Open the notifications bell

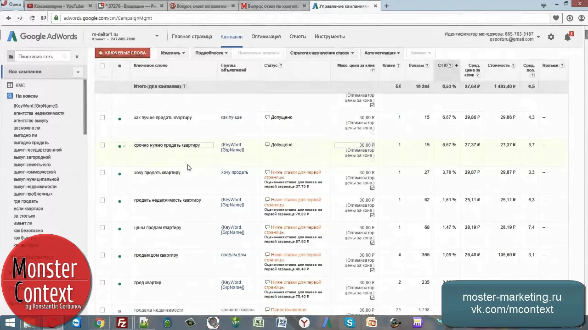point(568,37)
